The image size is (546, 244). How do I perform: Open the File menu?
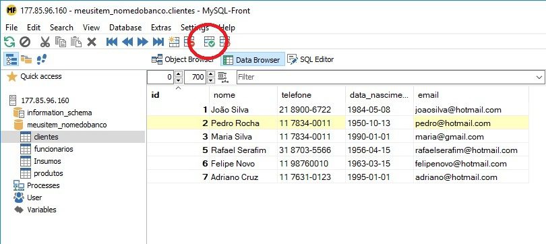pyautogui.click(x=11, y=28)
